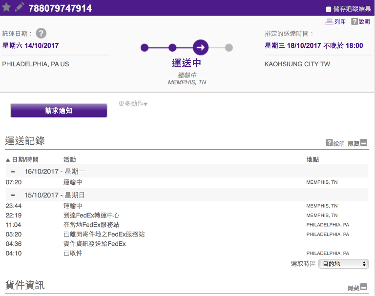Image resolution: width=375 pixels, height=296 pixels.
Task: Click the 說明 help icon at top right
Action: point(354,21)
